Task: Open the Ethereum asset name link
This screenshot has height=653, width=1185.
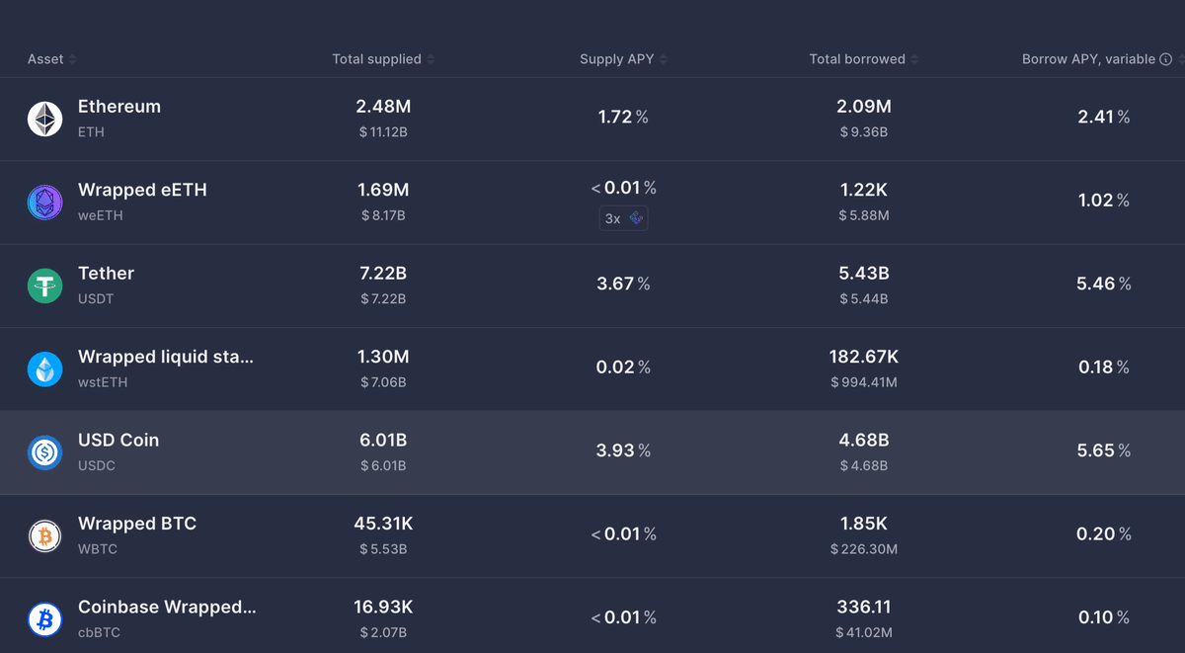Action: click(119, 107)
